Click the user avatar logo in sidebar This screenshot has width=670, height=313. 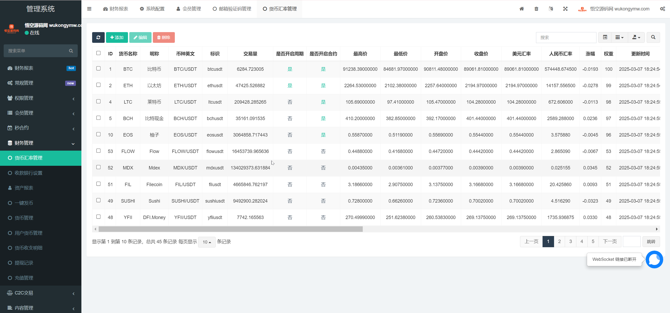click(x=12, y=29)
